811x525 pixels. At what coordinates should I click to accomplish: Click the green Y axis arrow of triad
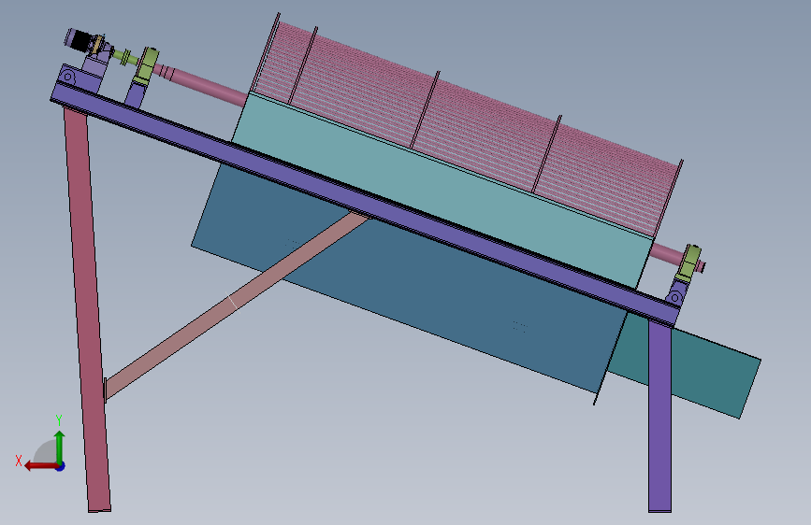pyautogui.click(x=60, y=447)
